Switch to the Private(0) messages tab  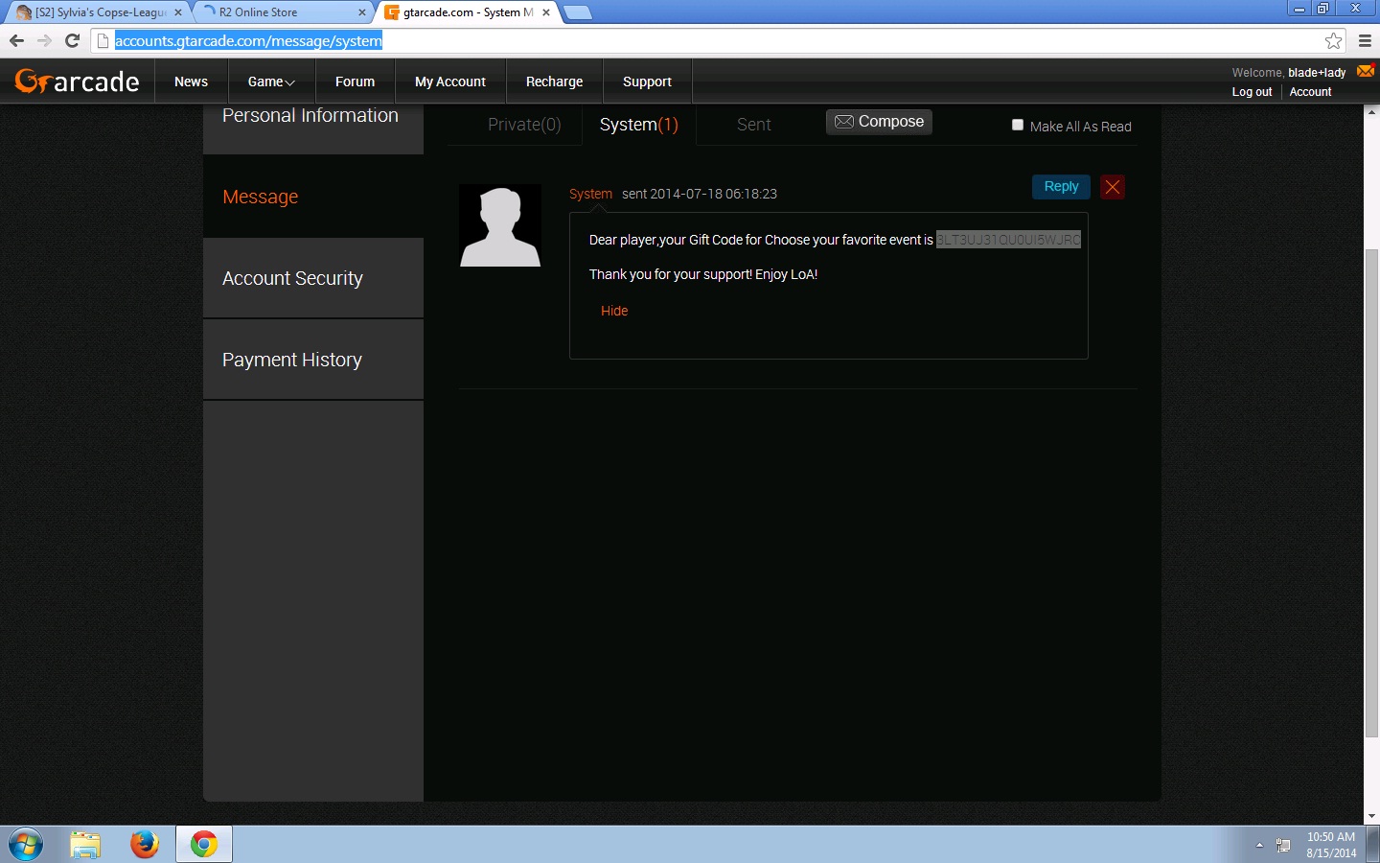524,125
